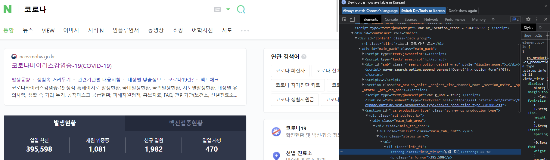Viewport: 550px width, 160px height.
Task: Click the Don't show again button
Action: pos(463,11)
